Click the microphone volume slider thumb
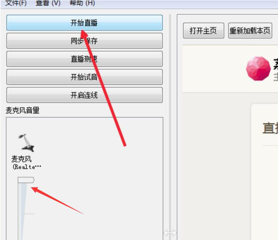 click(26, 180)
